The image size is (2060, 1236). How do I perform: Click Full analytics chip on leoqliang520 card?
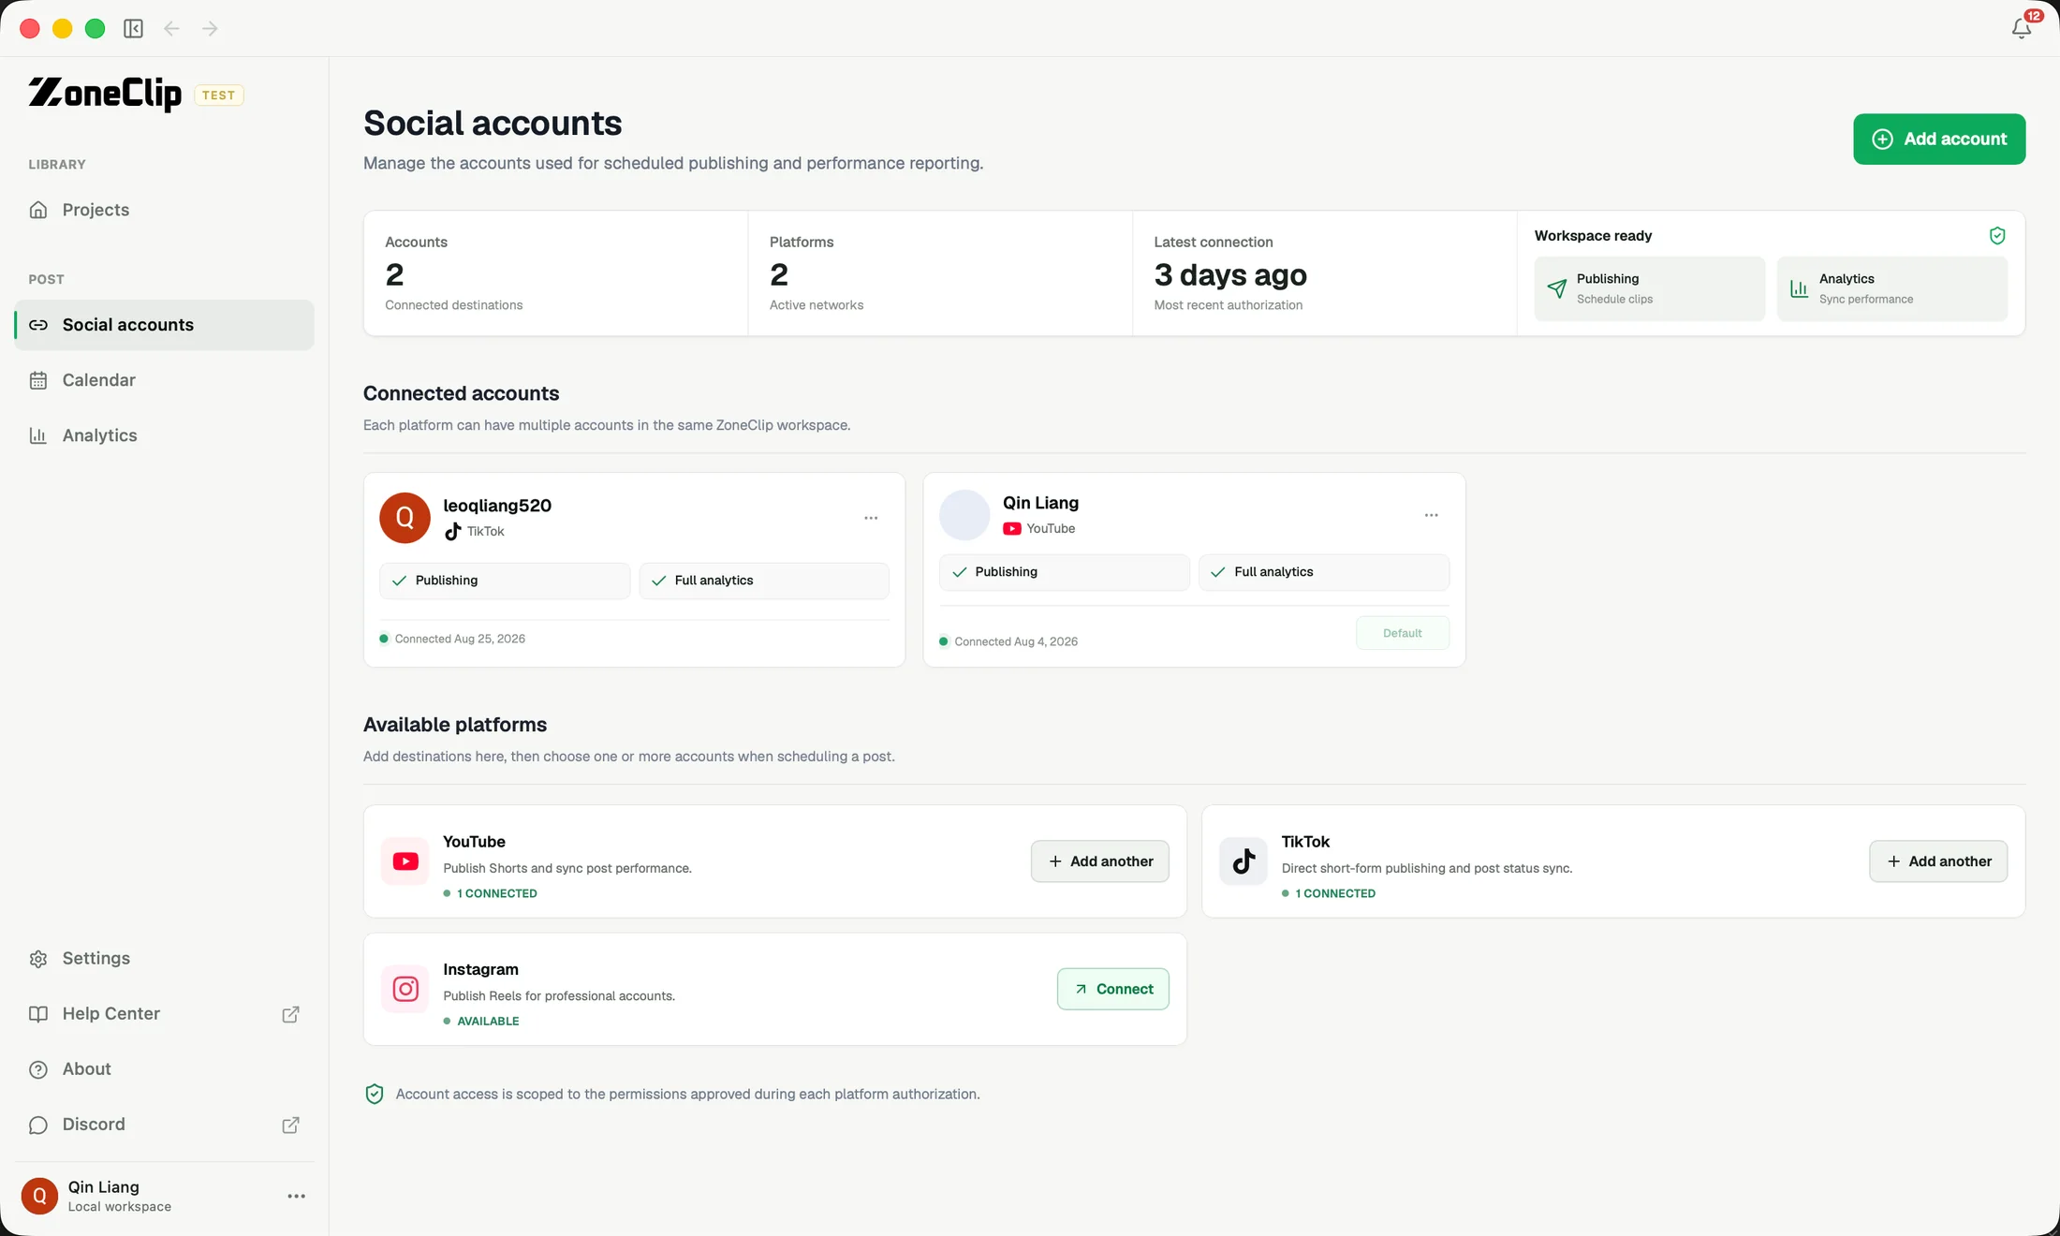point(764,581)
